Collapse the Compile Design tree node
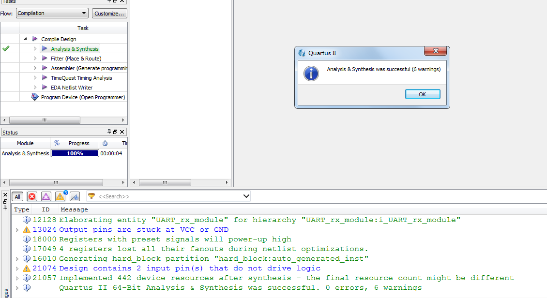 tap(25, 39)
